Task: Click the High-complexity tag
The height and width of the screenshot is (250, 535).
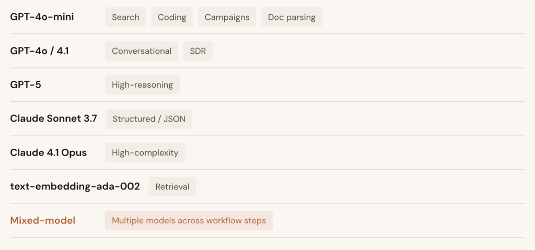Action: (145, 152)
